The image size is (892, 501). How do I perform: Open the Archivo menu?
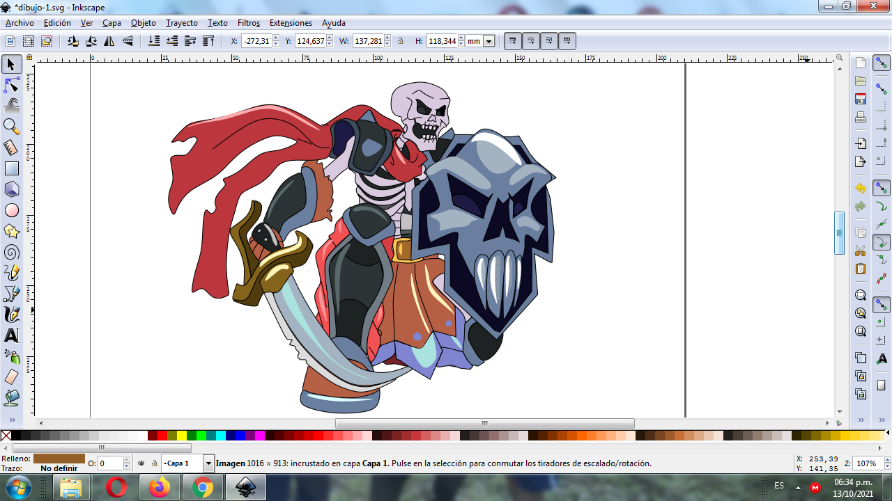pos(20,23)
